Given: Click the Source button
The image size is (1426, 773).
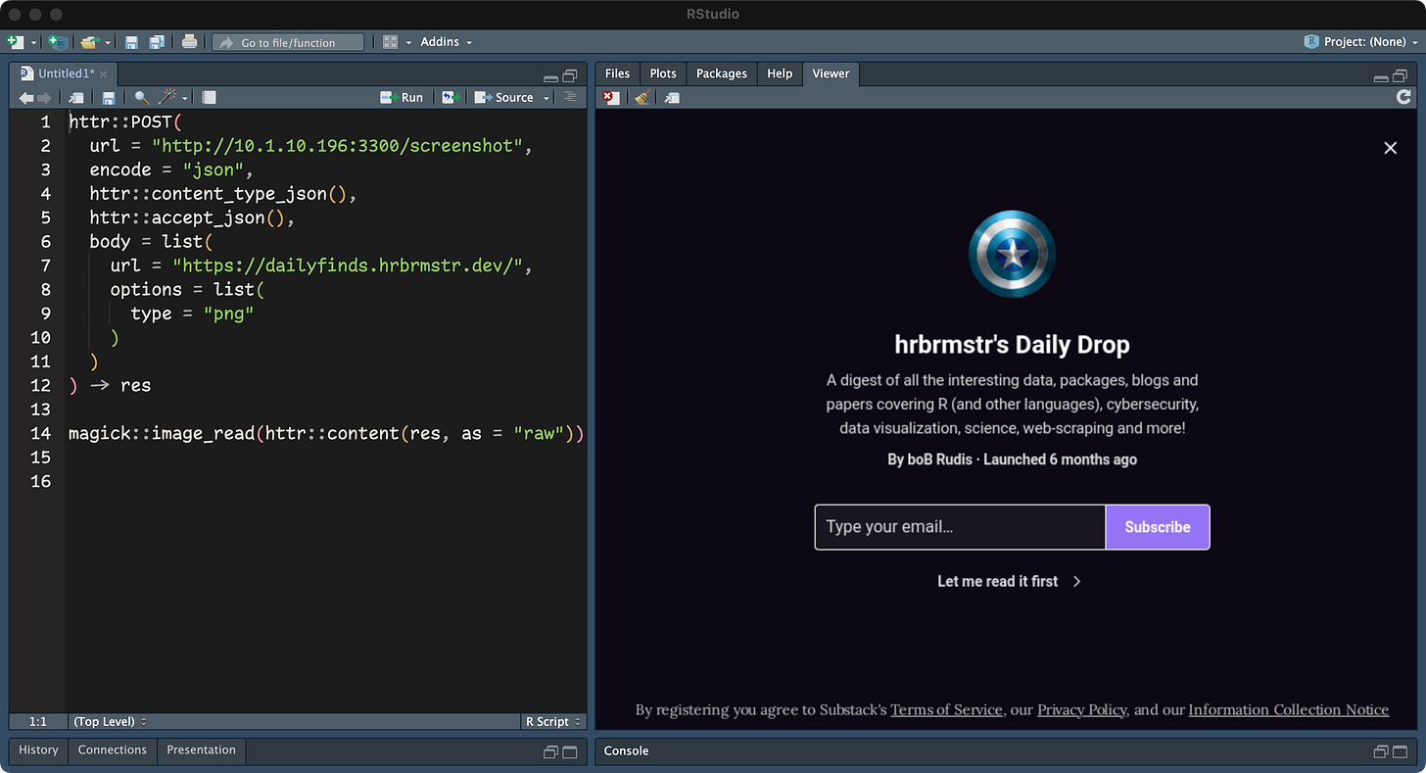Looking at the screenshot, I should point(505,98).
